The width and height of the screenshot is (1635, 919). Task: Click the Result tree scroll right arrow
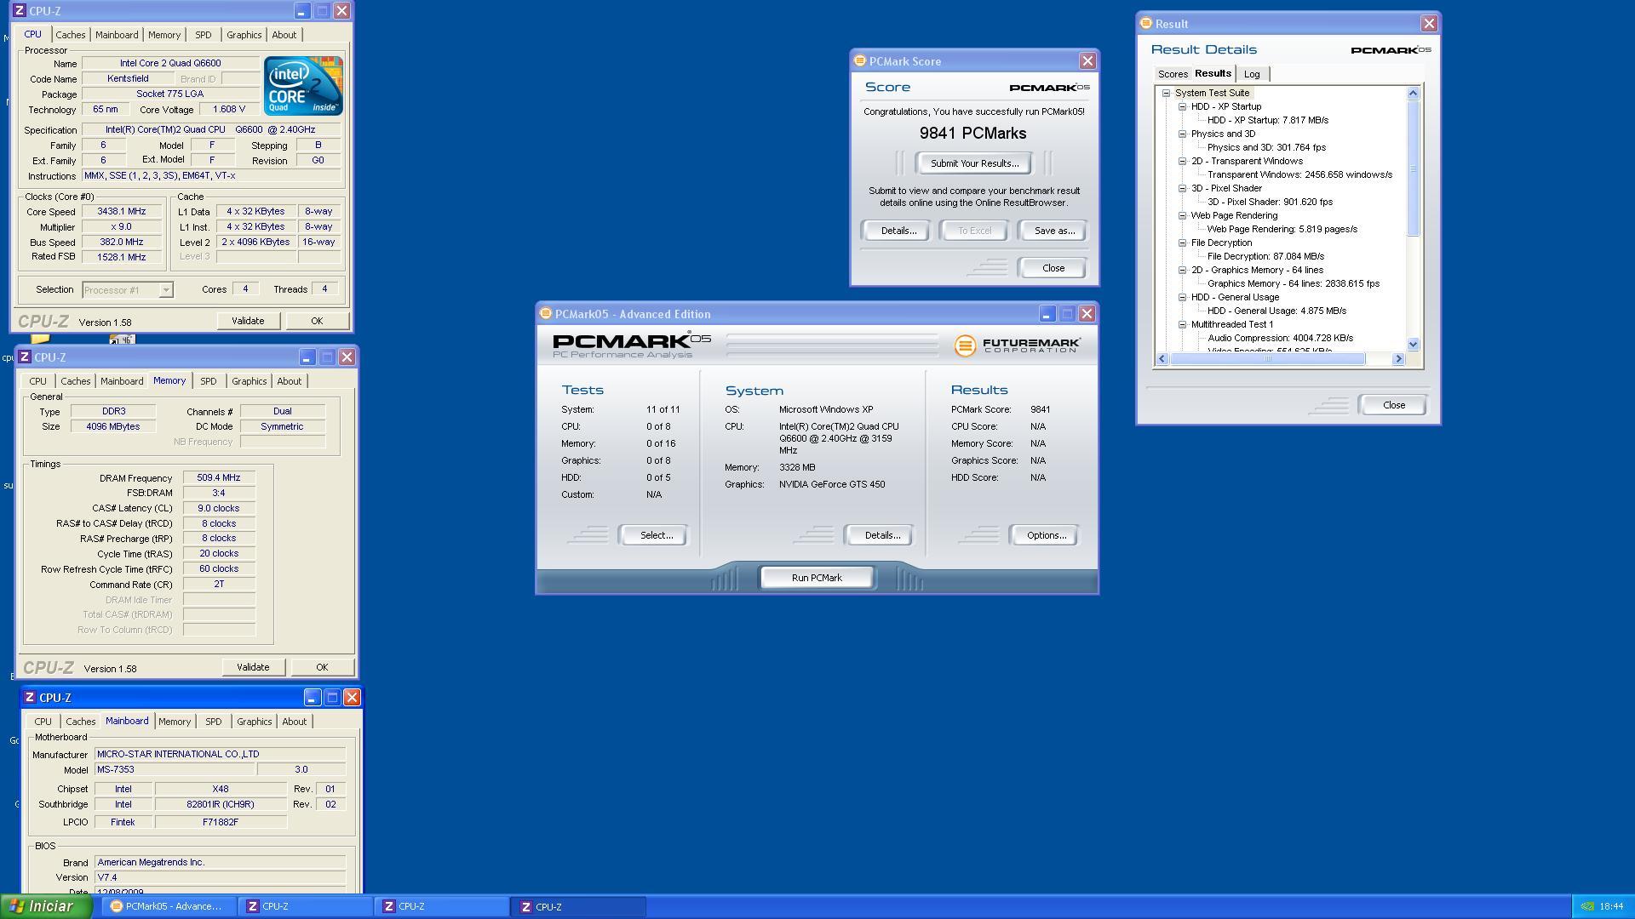coord(1398,359)
